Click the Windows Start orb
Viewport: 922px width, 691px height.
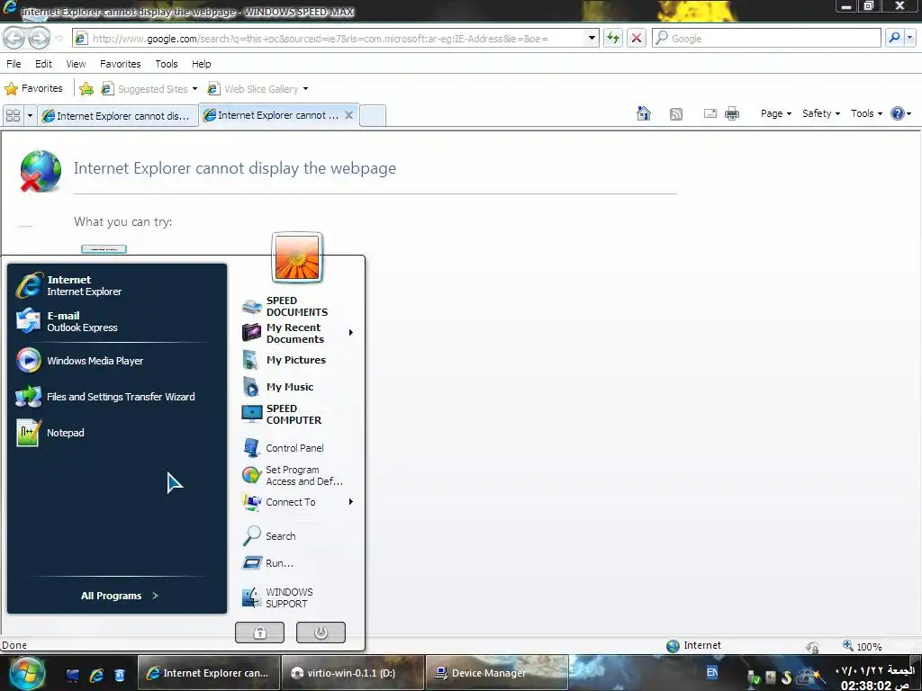[x=26, y=673]
